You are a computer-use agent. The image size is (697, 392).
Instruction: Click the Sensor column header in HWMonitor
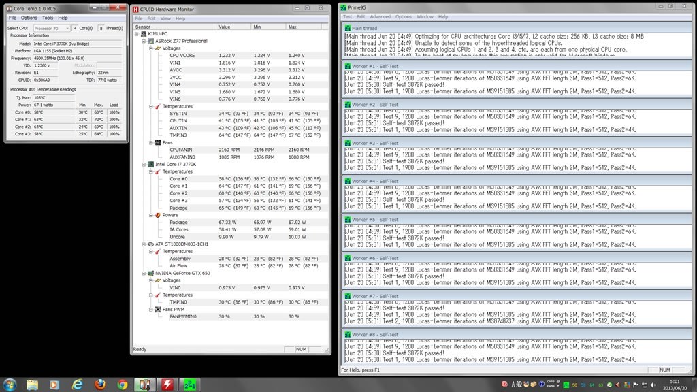(175, 27)
